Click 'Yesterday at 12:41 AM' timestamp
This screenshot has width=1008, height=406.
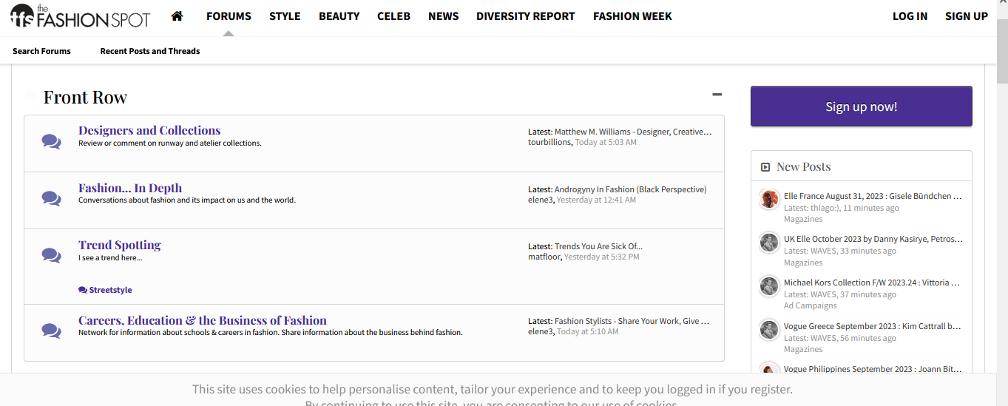596,200
